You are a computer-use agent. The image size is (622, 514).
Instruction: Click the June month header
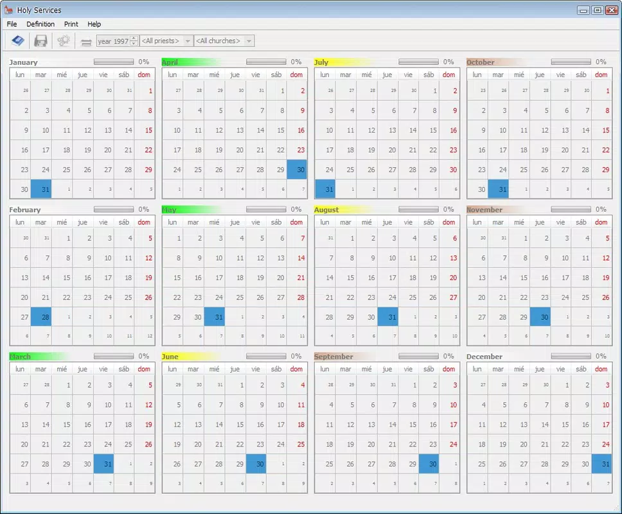170,357
